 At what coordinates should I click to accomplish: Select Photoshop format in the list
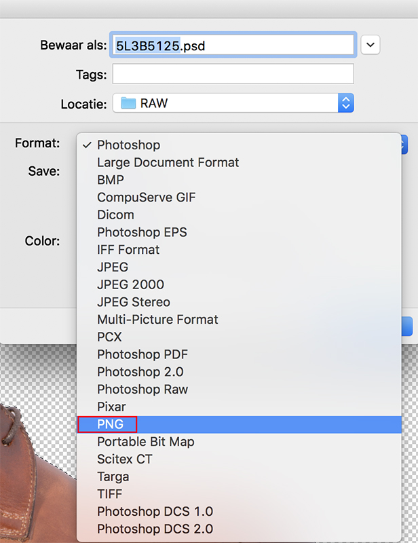[x=239, y=145]
